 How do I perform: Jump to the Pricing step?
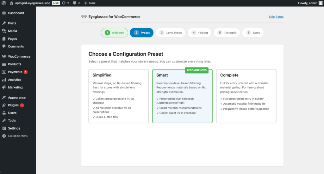[199, 33]
